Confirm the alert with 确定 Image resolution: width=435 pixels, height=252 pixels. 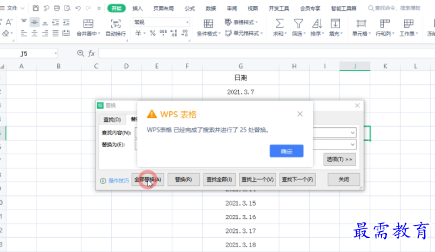click(x=286, y=151)
